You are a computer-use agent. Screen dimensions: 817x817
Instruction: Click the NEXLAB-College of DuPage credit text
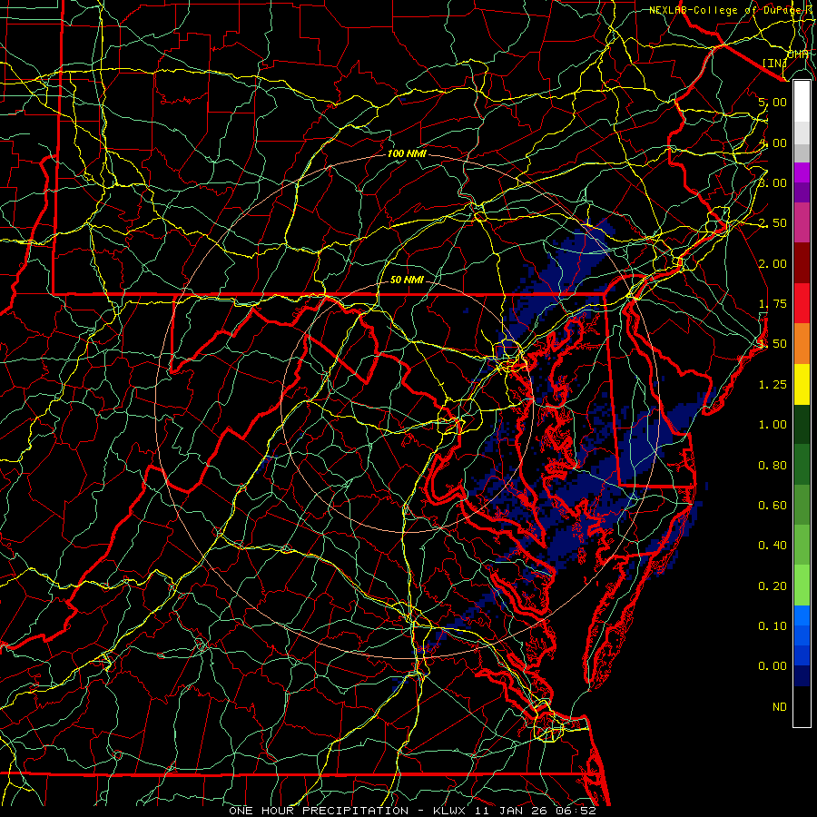732,10
